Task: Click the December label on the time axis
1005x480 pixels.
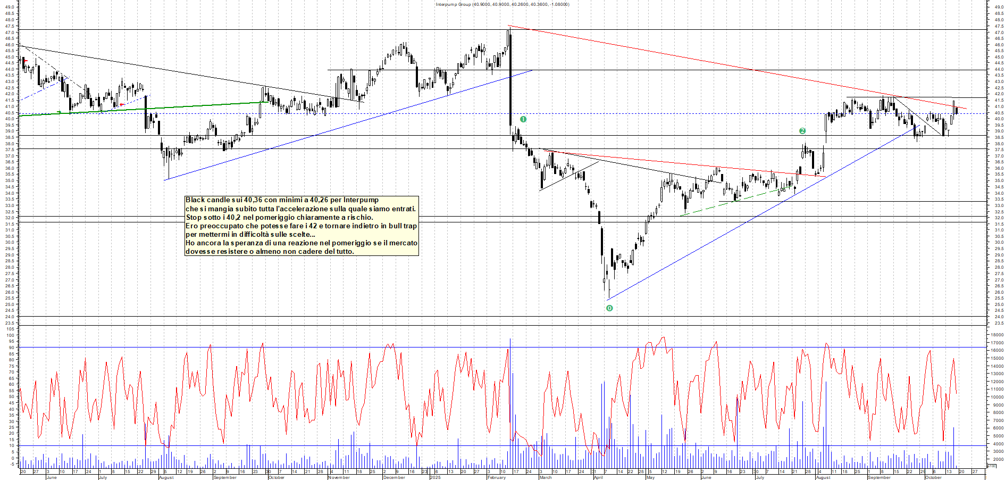Action: click(393, 477)
